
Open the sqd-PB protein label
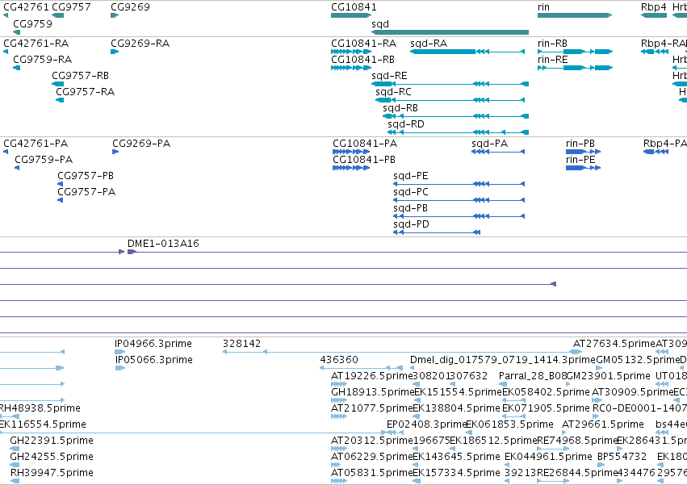[410, 208]
